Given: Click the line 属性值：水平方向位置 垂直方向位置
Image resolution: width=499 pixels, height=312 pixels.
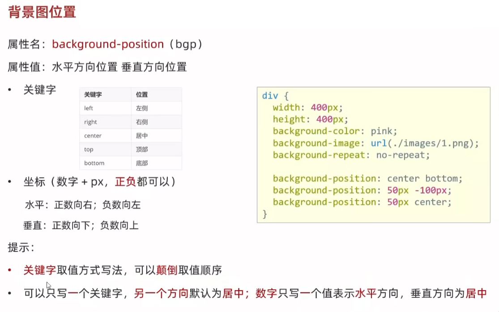Looking at the screenshot, I should coord(98,67).
